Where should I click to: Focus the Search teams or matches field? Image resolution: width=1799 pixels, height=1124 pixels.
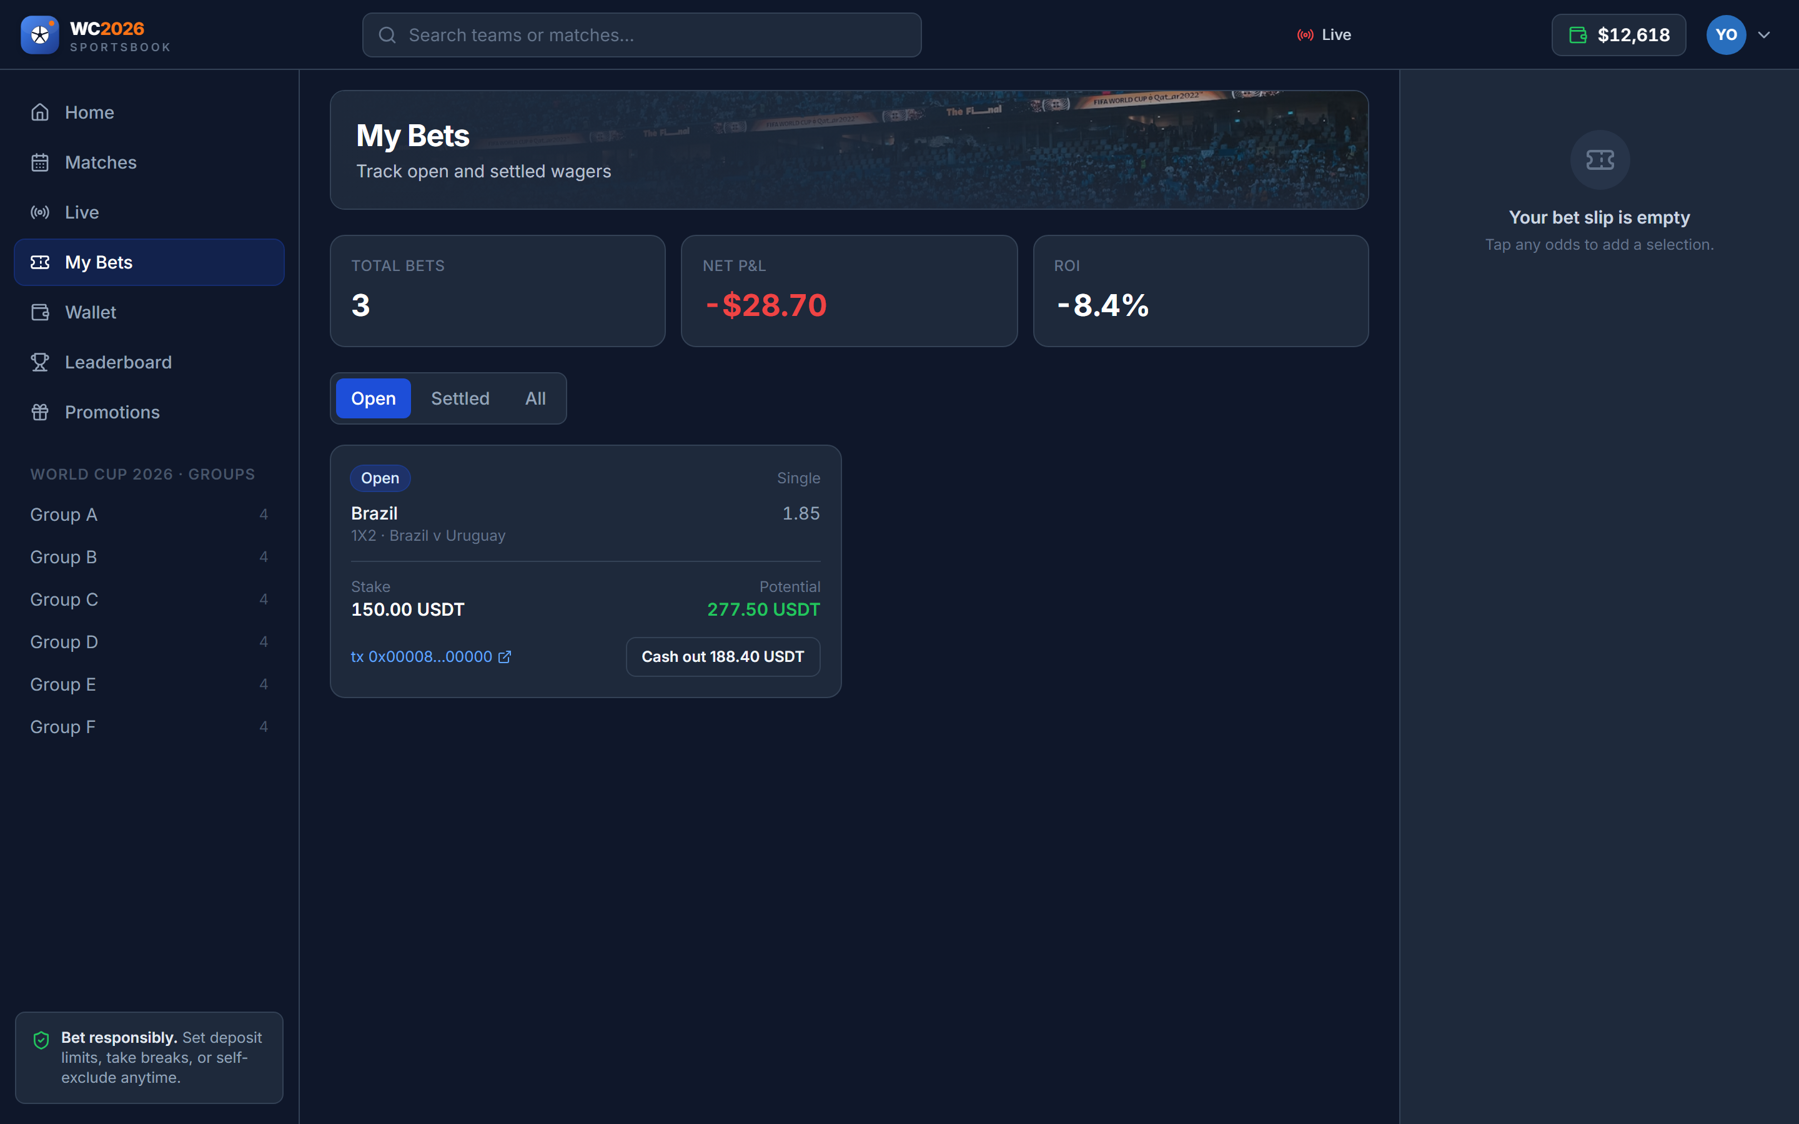click(642, 35)
